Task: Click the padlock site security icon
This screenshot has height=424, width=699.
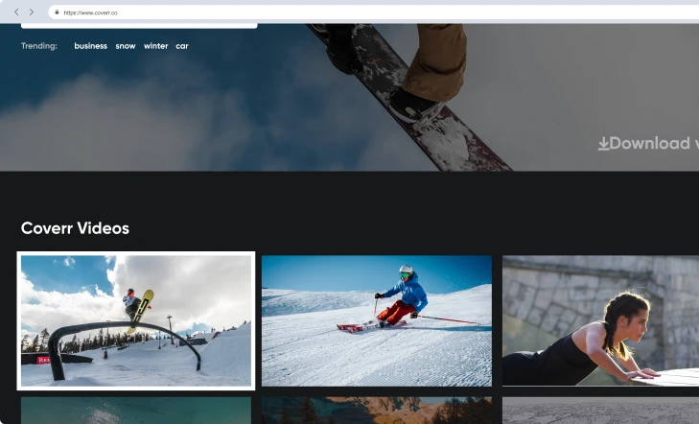Action: 57,12
